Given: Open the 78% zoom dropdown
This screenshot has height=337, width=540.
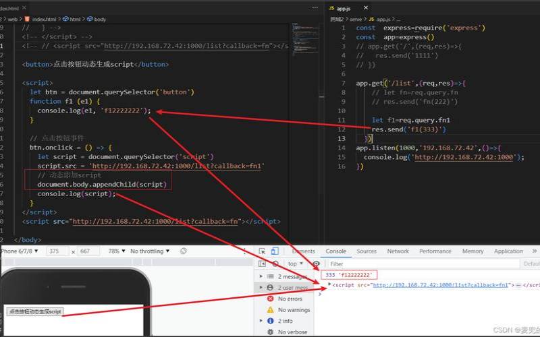Looking at the screenshot, I should click(x=116, y=251).
